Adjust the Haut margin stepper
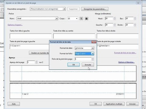The width and height of the screenshot is (146, 109). coord(115,18)
